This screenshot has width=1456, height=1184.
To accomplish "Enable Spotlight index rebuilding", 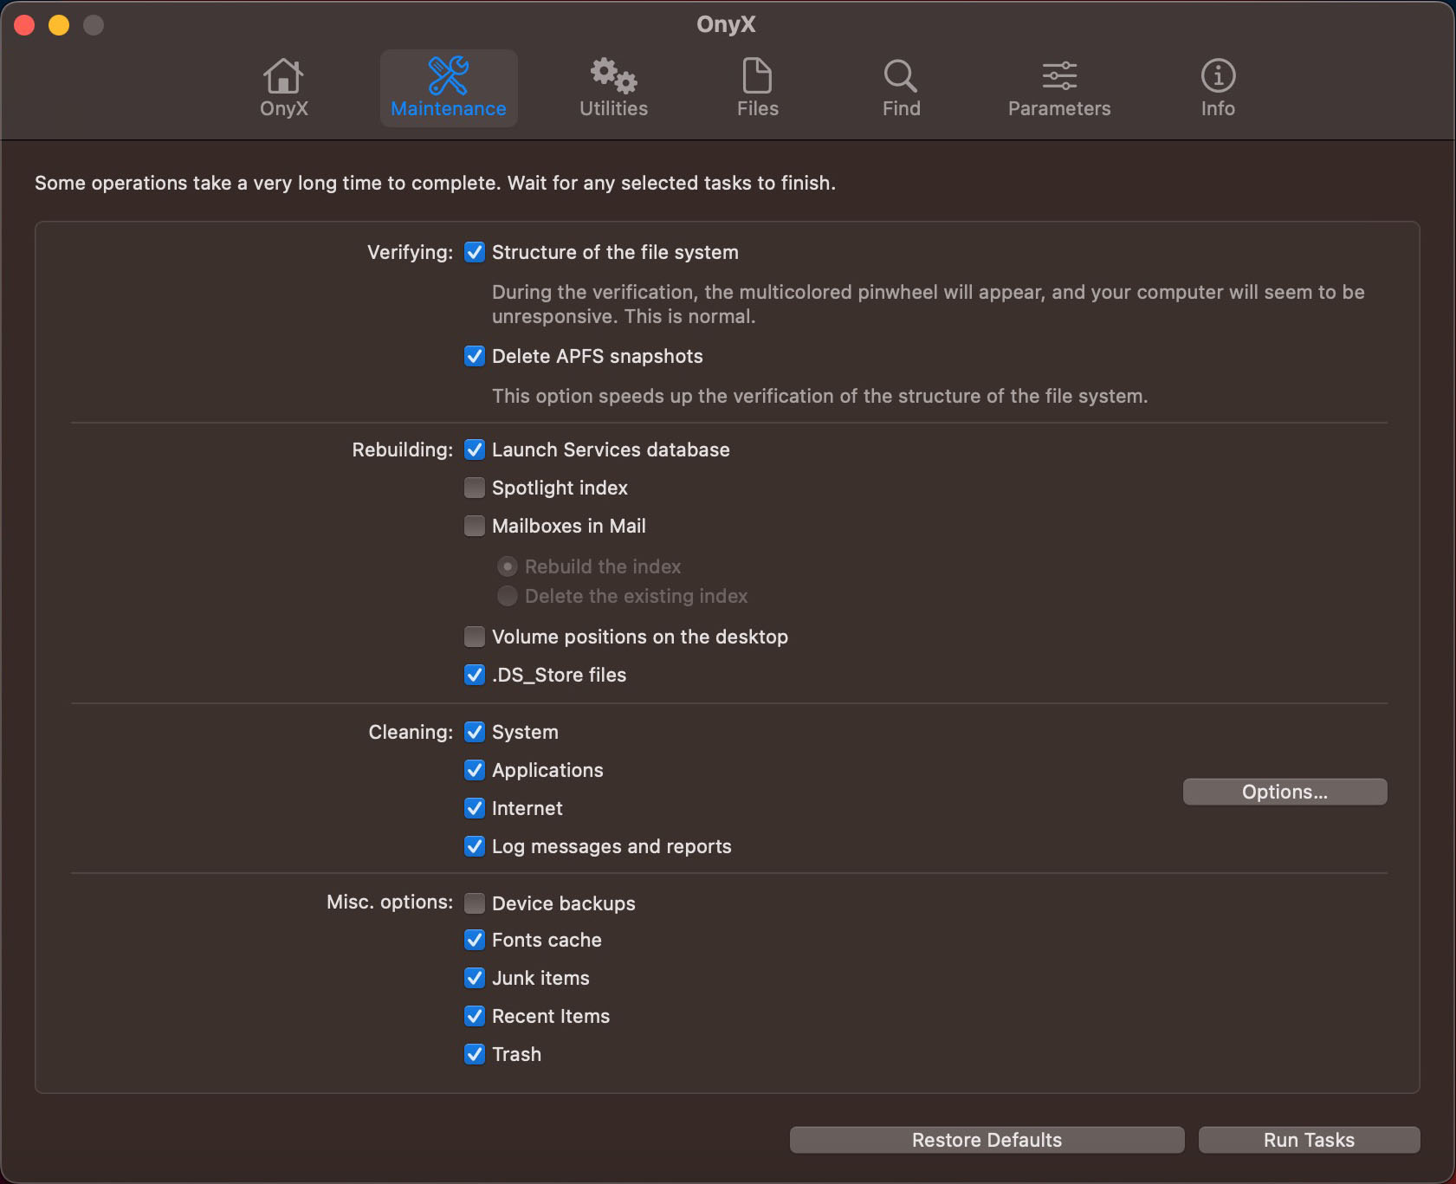I will coord(475,488).
